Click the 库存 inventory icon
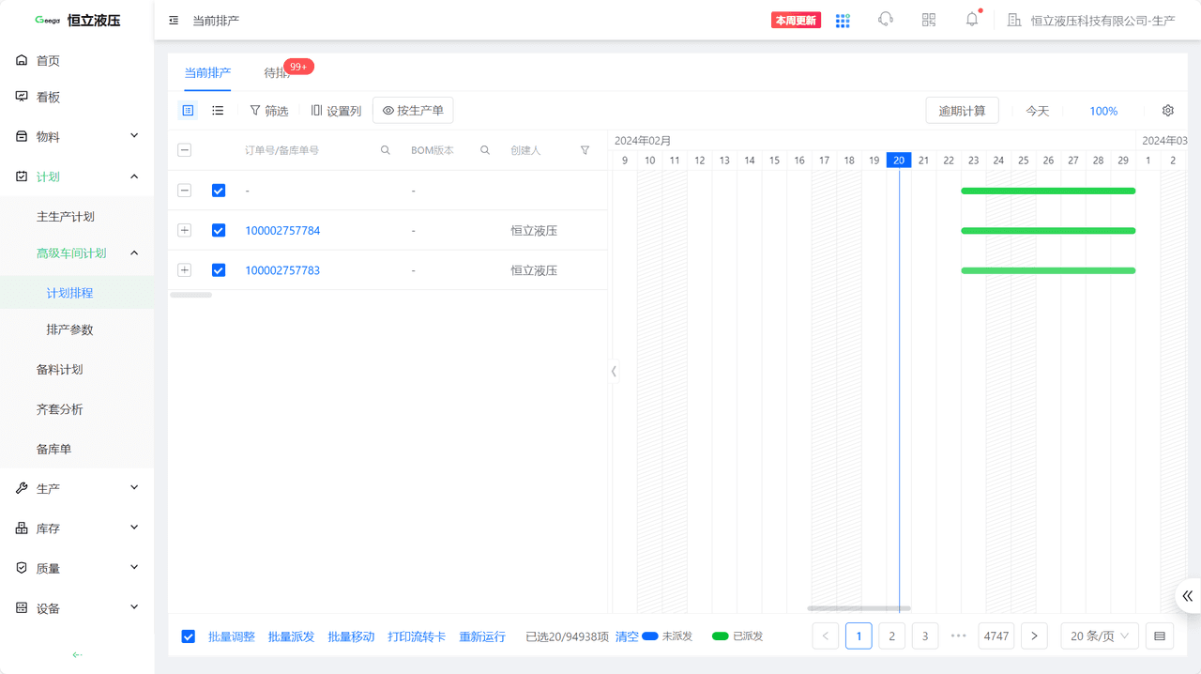The height and width of the screenshot is (674, 1201). click(x=22, y=528)
